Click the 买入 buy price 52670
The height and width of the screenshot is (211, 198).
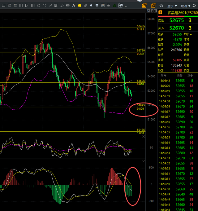pyautogui.click(x=177, y=28)
